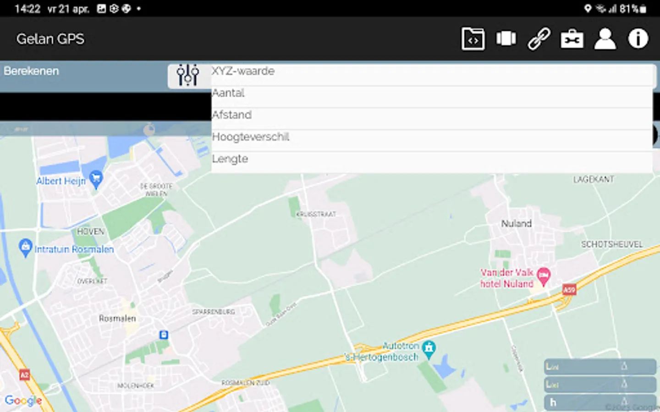This screenshot has height=412, width=660.
Task: Tap the HOVEN district label
Action: [91, 232]
